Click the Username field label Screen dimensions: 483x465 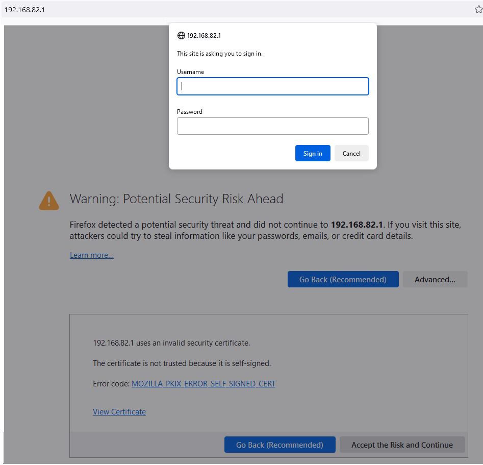190,71
